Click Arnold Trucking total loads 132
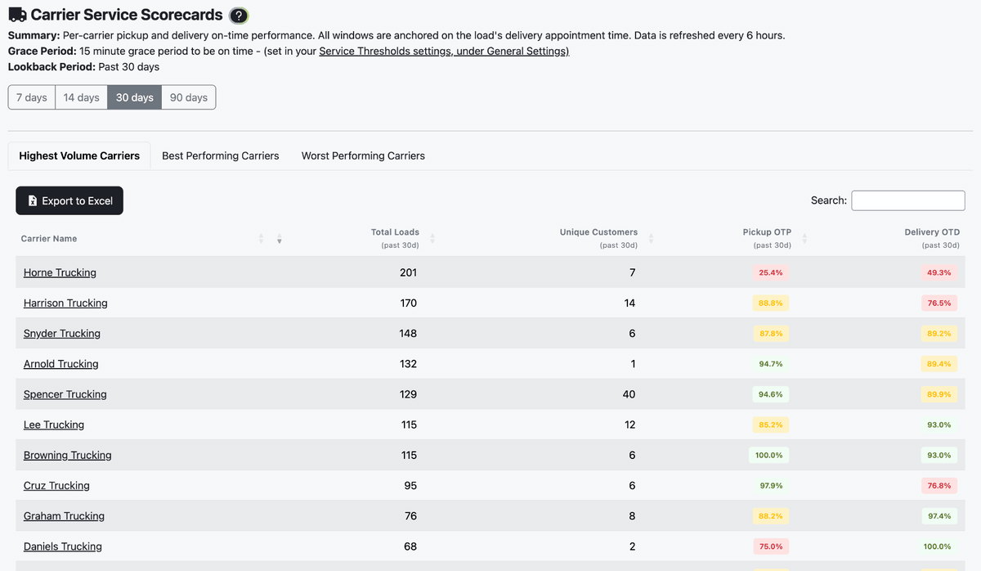The width and height of the screenshot is (981, 571). tap(408, 364)
